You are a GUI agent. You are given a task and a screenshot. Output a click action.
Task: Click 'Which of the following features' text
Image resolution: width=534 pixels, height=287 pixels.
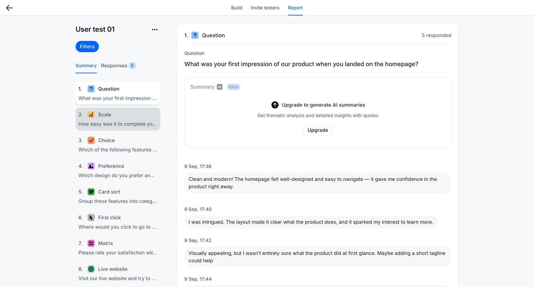(118, 150)
